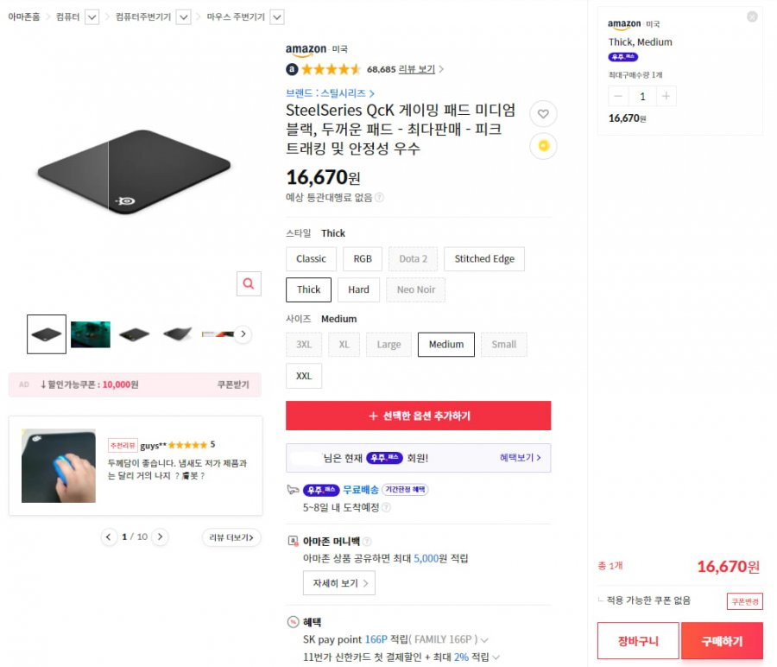The image size is (777, 667).
Task: Select the Classic style option
Action: point(311,259)
